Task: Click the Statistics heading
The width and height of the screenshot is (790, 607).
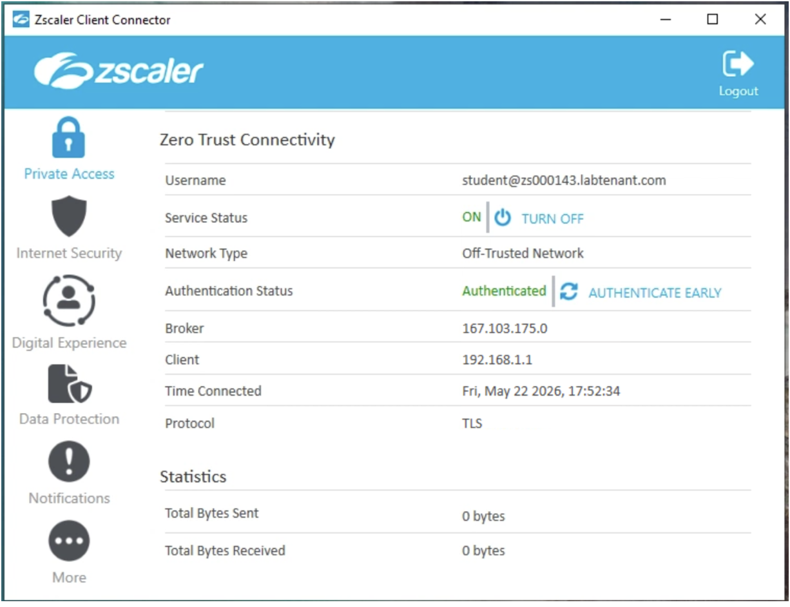Action: [193, 477]
